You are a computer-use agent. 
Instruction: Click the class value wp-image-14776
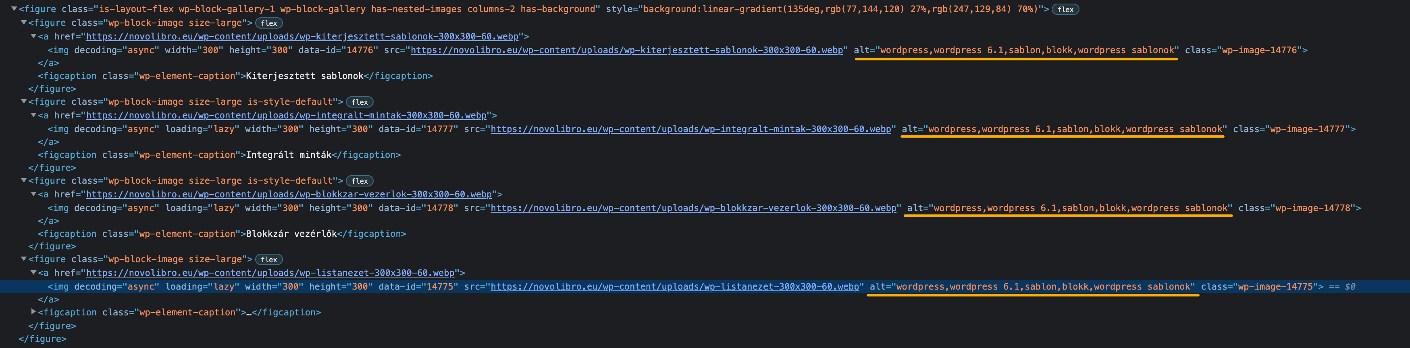click(x=1260, y=50)
